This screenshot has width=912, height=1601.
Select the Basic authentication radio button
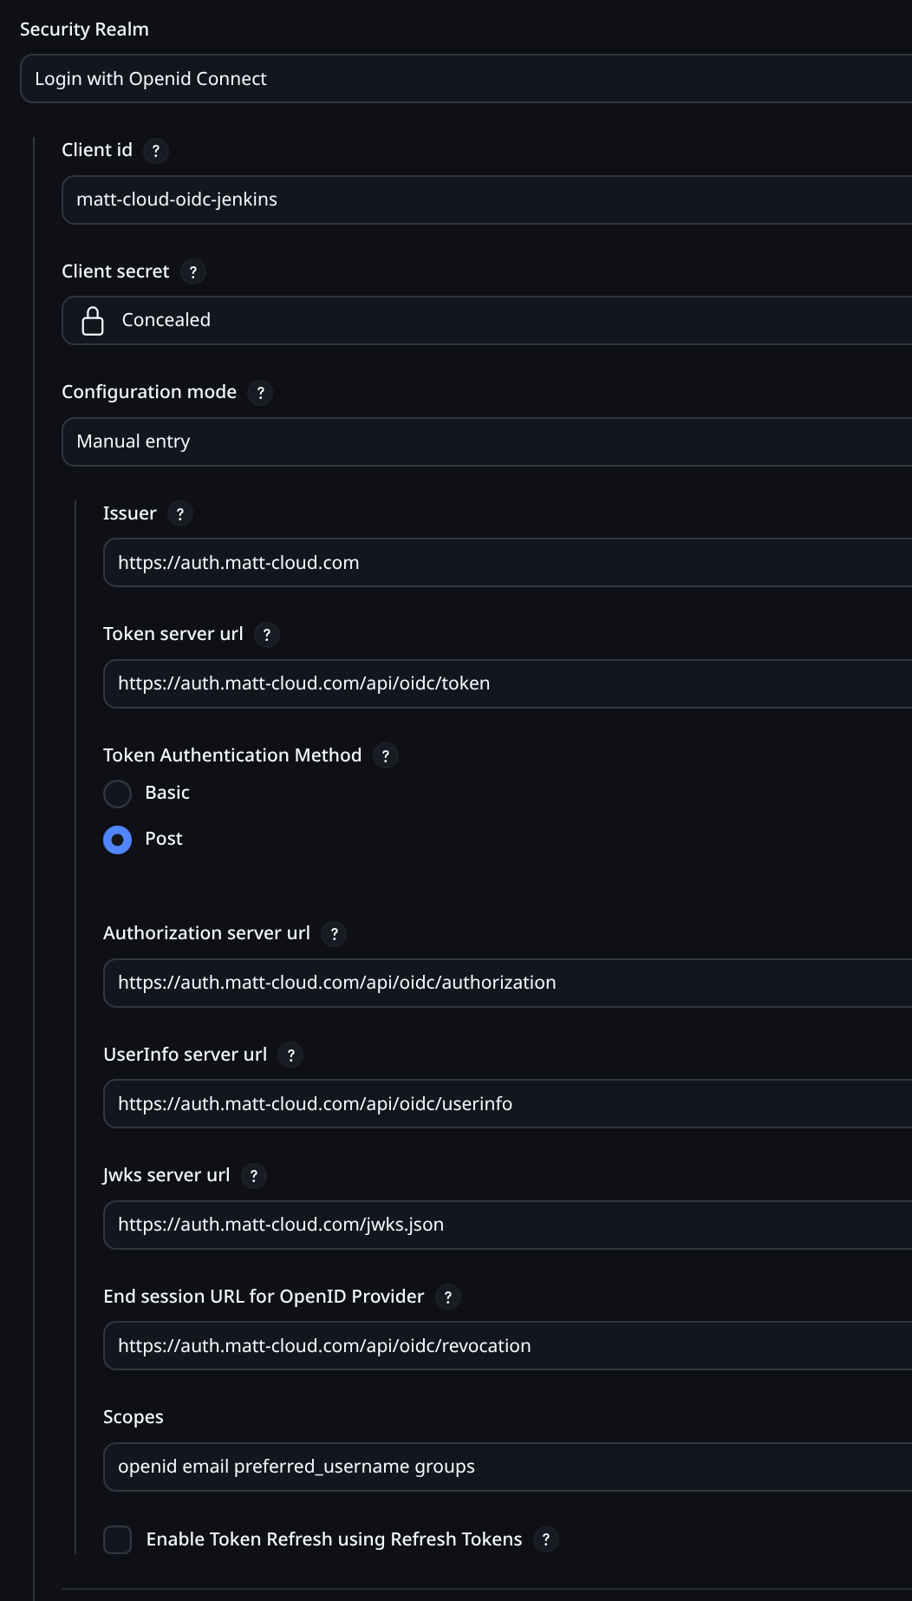coord(118,794)
